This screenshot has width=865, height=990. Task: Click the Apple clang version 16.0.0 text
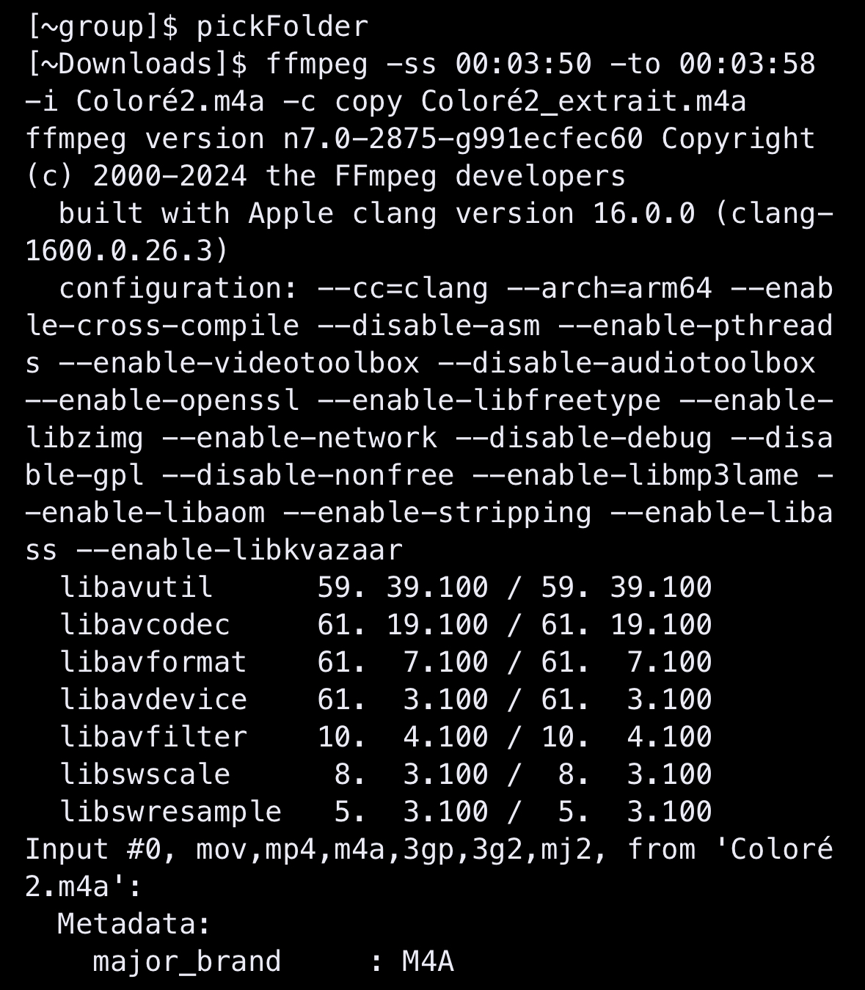point(472,214)
